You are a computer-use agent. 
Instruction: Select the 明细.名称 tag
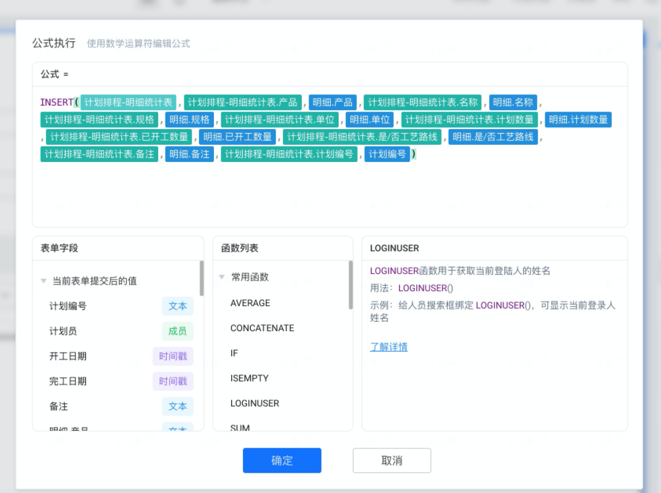(513, 102)
